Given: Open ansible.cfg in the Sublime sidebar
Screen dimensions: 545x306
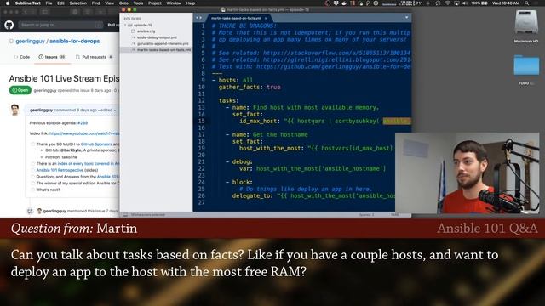Looking at the screenshot, I should tap(146, 31).
